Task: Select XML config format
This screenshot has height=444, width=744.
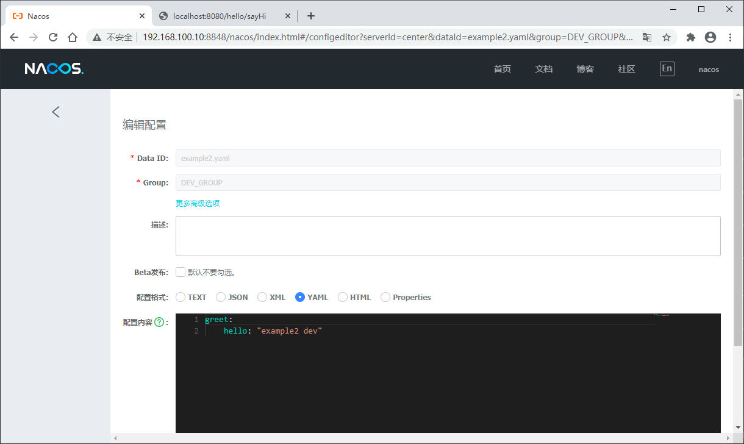Action: 262,297
